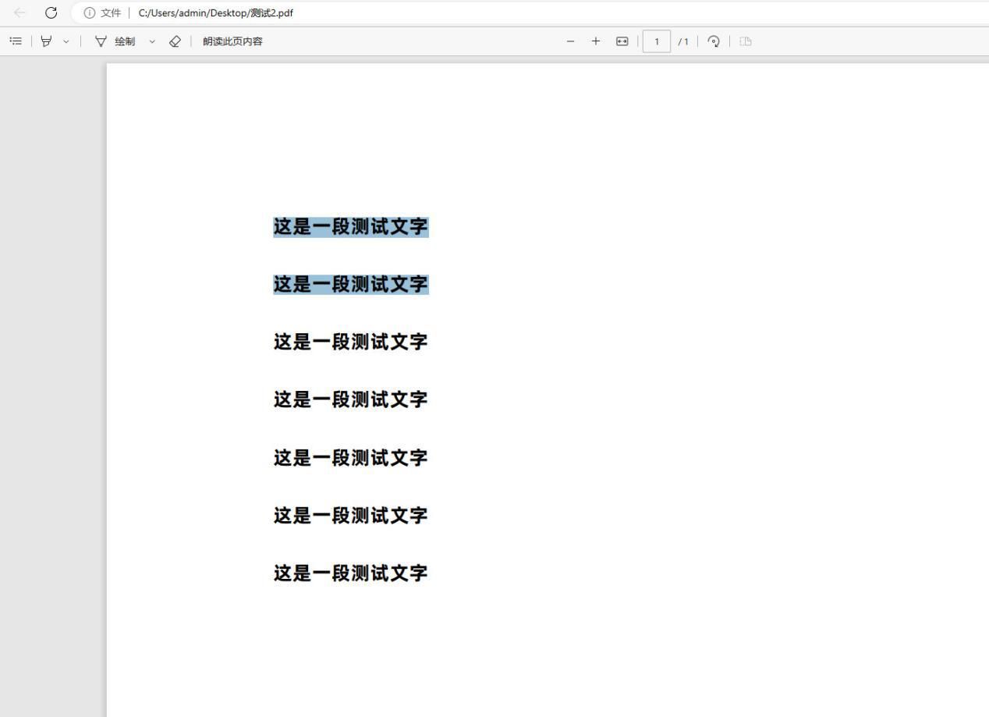Image resolution: width=989 pixels, height=717 pixels.
Task: Zoom in with the plus icon
Action: click(x=596, y=41)
